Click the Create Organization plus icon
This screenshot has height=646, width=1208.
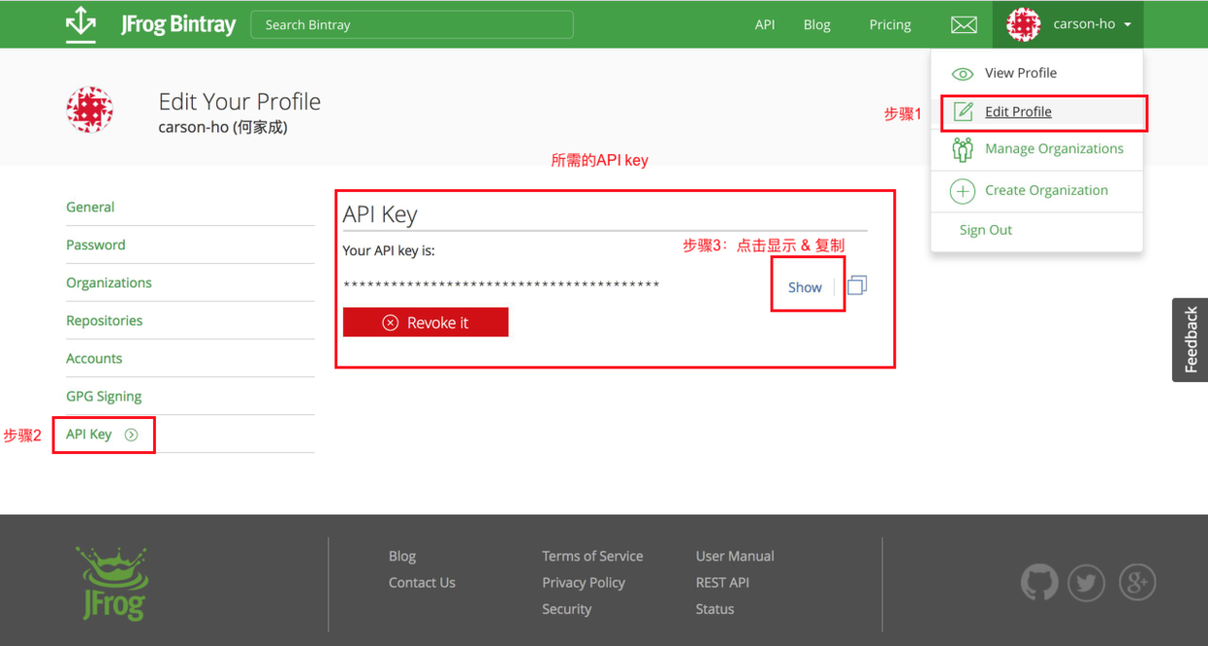pos(963,191)
